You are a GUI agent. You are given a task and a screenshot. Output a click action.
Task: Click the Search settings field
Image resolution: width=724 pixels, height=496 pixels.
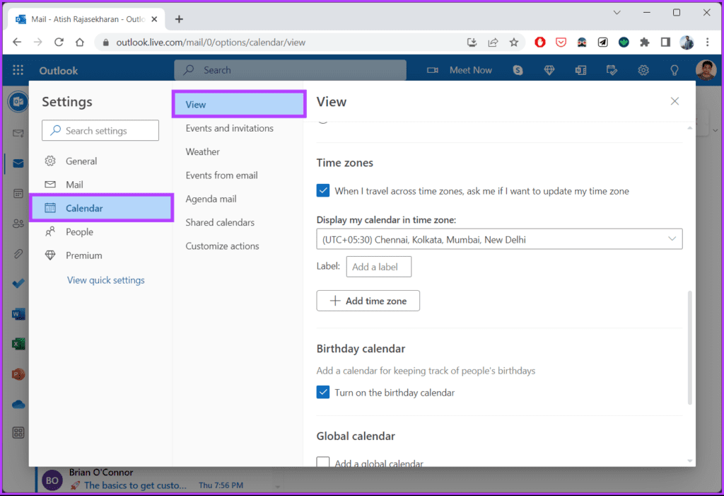pyautogui.click(x=100, y=131)
